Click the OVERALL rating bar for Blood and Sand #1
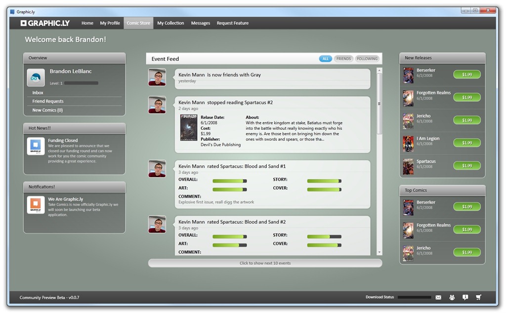The width and height of the screenshot is (506, 314). pyautogui.click(x=230, y=181)
